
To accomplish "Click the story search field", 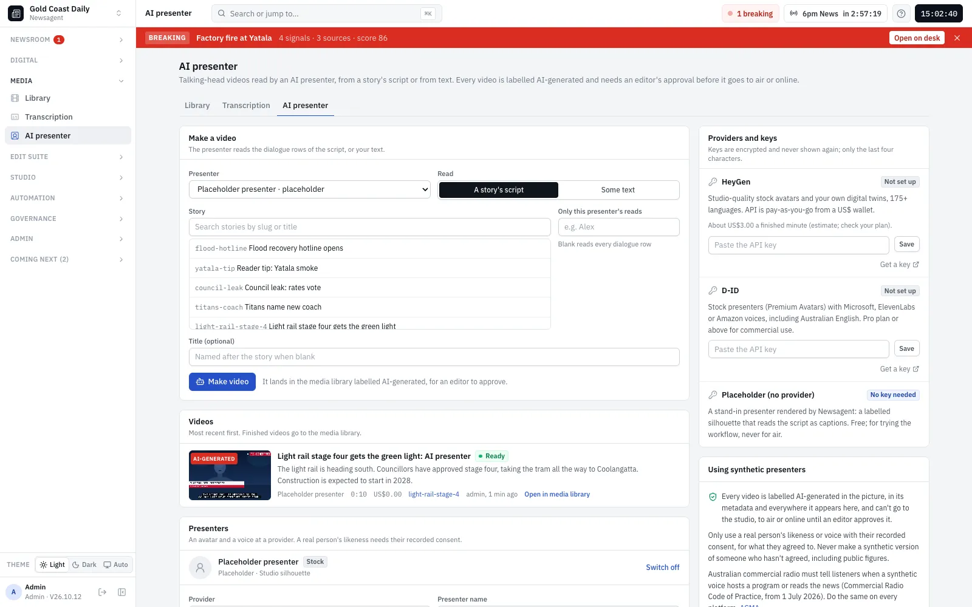I will coord(370,227).
